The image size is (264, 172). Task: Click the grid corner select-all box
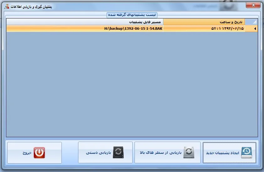[251, 22]
